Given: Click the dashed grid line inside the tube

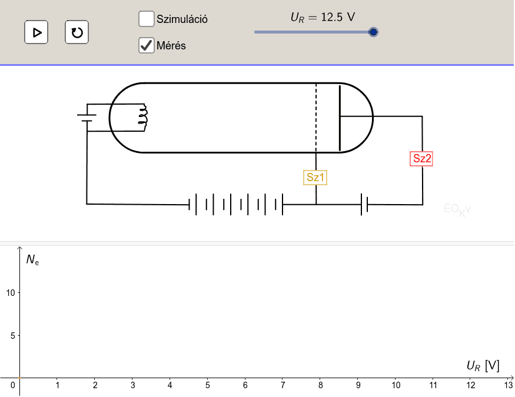Looking at the screenshot, I should pyautogui.click(x=316, y=118).
